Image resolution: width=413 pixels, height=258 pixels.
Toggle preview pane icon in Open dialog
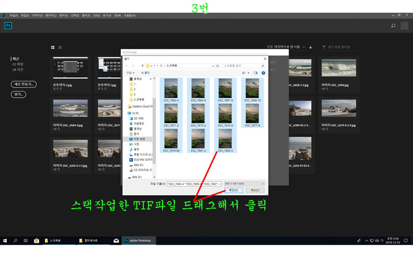(256, 73)
